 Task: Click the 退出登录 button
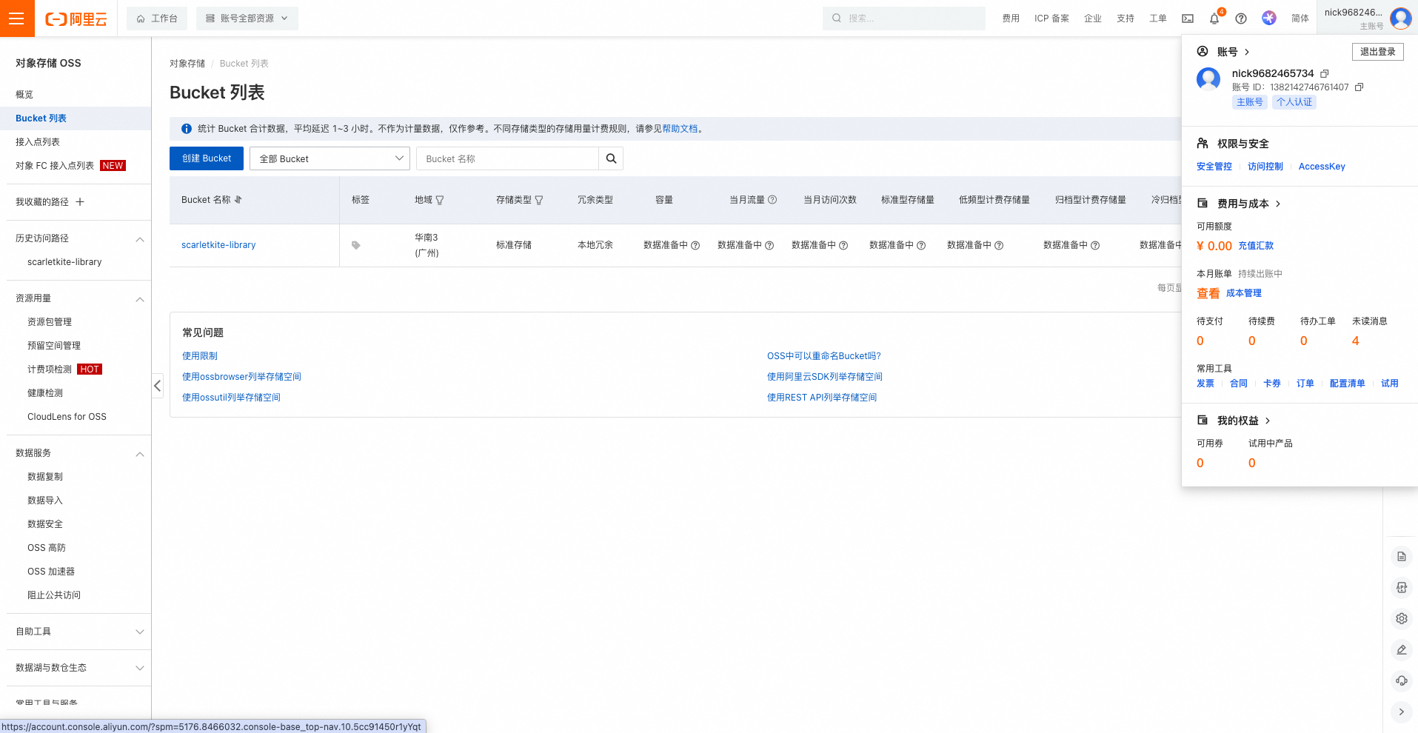click(x=1377, y=52)
